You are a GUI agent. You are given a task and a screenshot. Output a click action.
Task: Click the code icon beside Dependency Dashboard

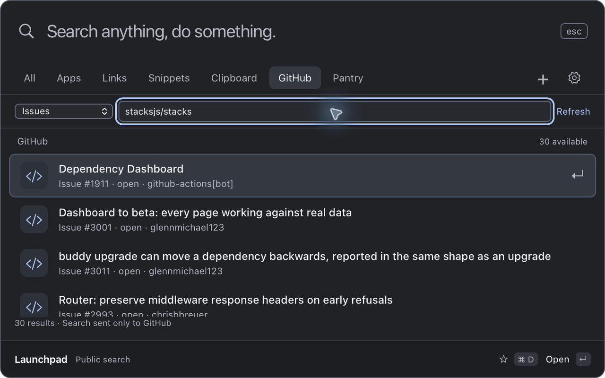pyautogui.click(x=34, y=176)
